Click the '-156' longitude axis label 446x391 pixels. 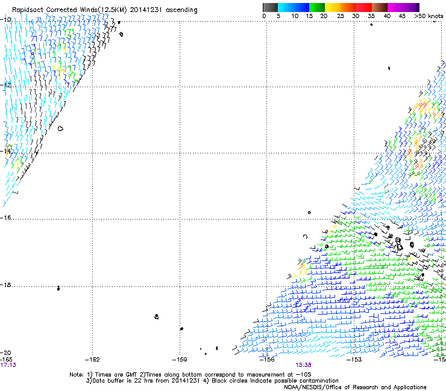pyautogui.click(x=267, y=360)
